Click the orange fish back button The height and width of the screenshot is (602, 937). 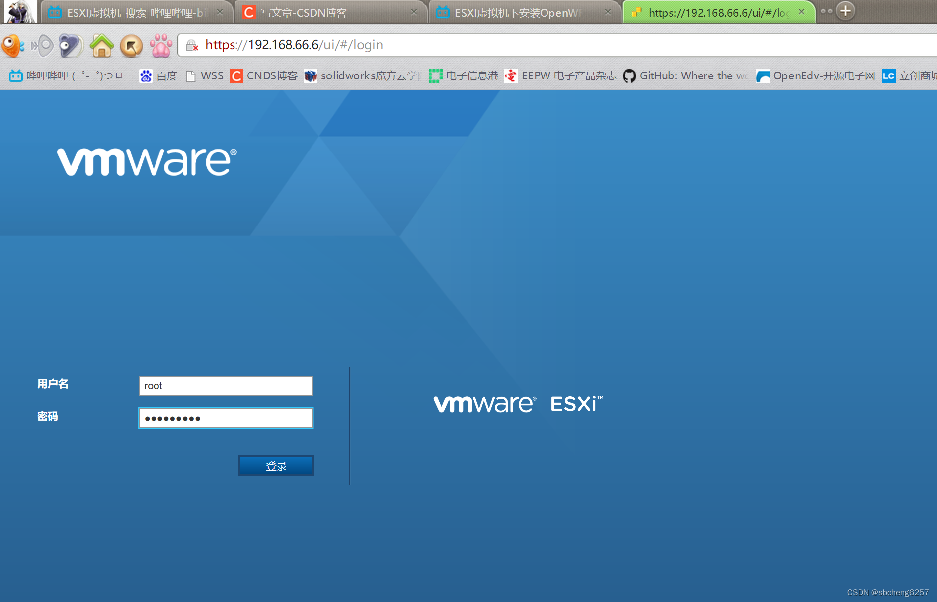pyautogui.click(x=13, y=46)
